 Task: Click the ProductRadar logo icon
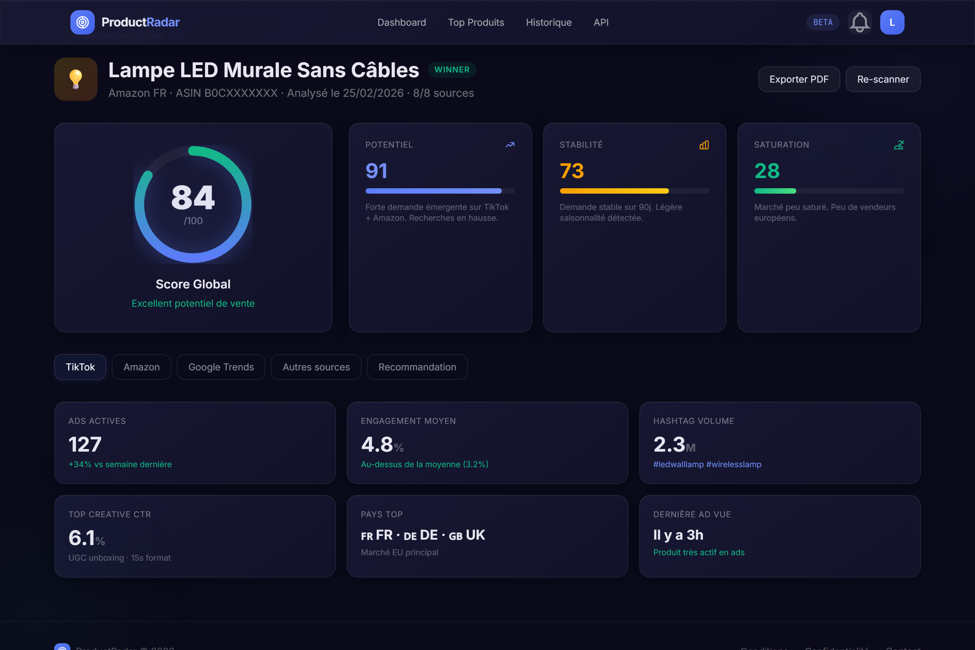coord(83,22)
